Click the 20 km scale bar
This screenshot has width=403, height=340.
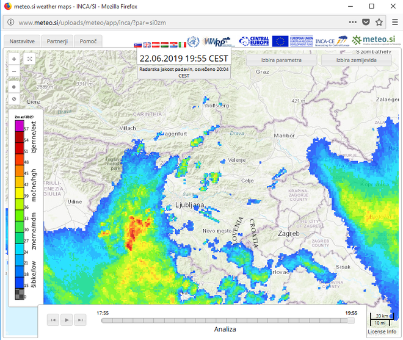382,316
